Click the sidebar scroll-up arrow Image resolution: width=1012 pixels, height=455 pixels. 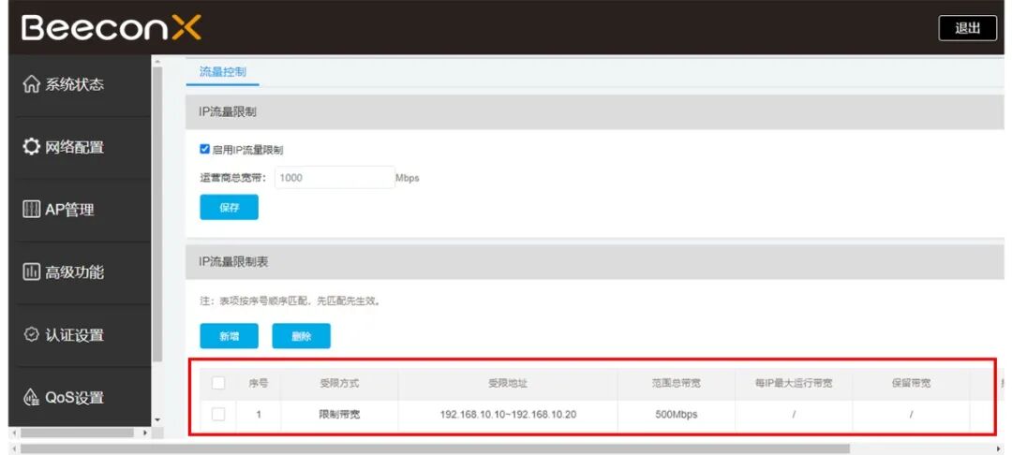(157, 61)
